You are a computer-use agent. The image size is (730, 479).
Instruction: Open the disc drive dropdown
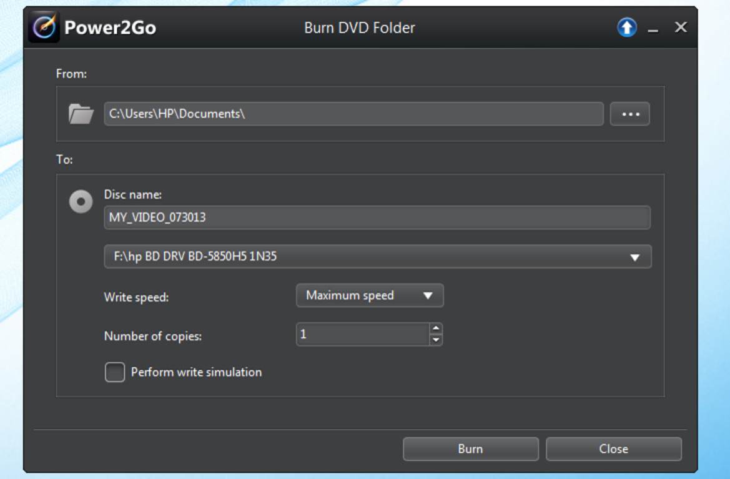[x=378, y=257]
